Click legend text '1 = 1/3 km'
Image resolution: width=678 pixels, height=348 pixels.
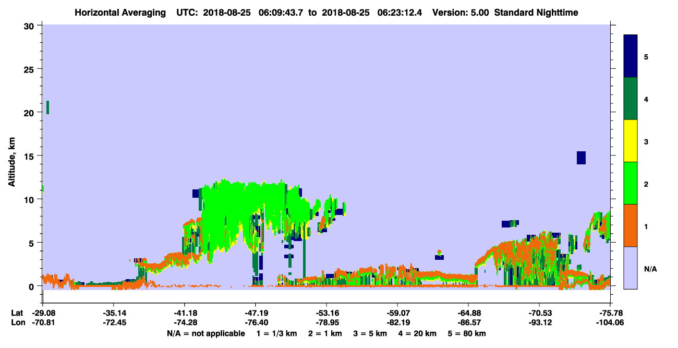(277, 333)
